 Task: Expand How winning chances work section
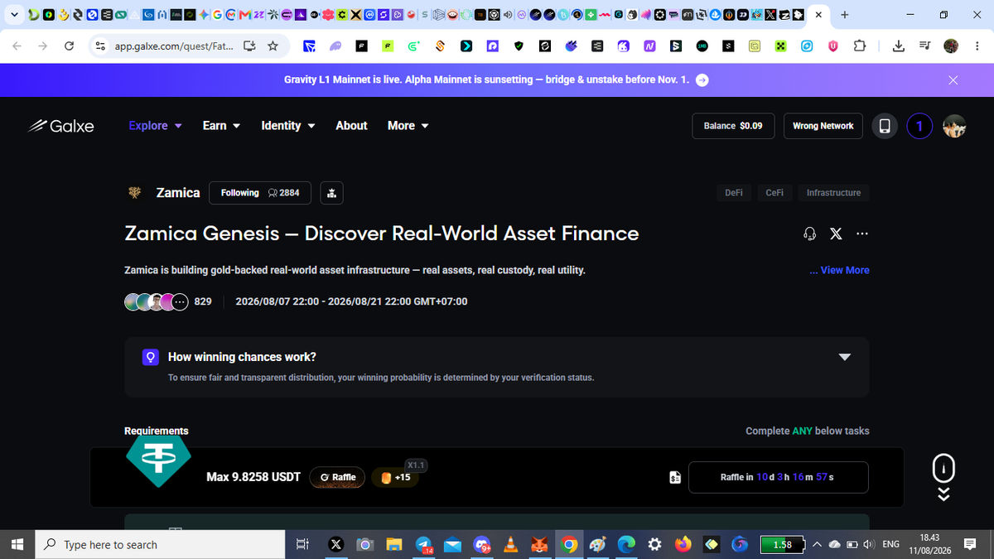click(x=845, y=357)
